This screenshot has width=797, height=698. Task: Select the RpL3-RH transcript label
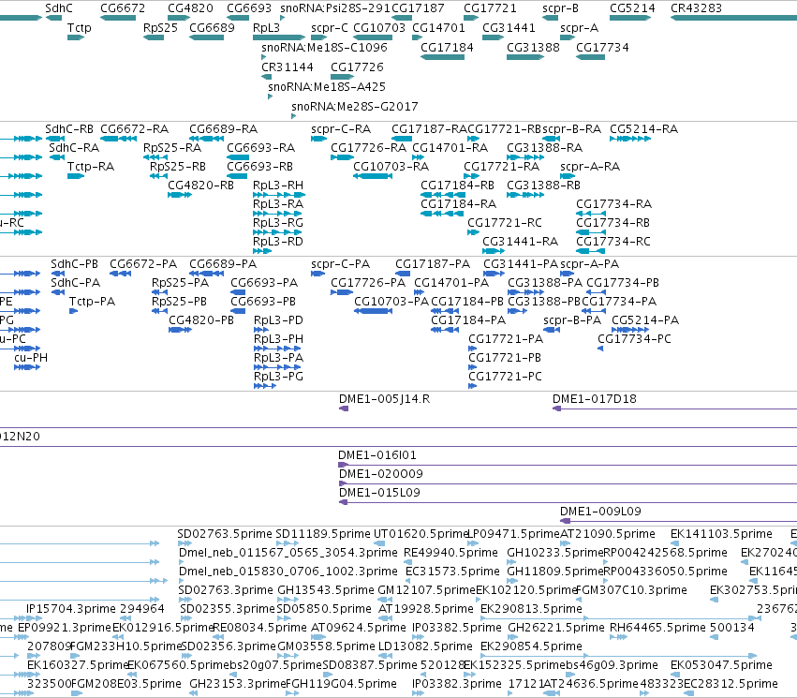tap(278, 186)
